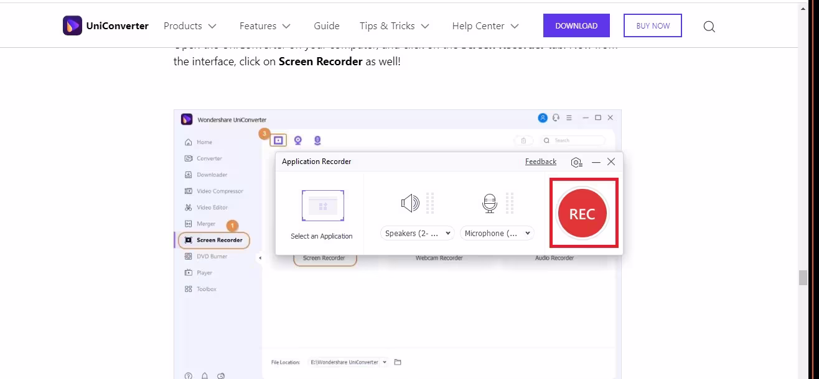819x379 pixels.
Task: Open the Speakers device dropdown
Action: (417, 234)
